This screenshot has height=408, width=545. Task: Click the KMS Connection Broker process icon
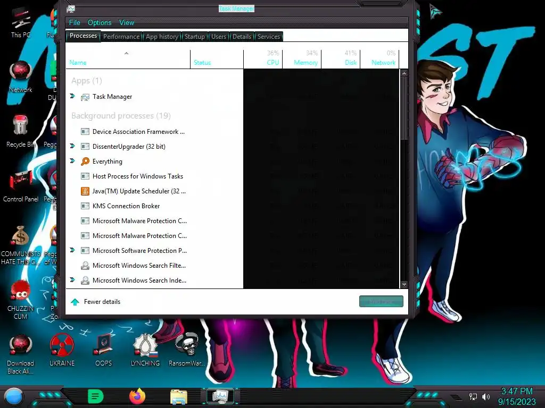point(85,206)
